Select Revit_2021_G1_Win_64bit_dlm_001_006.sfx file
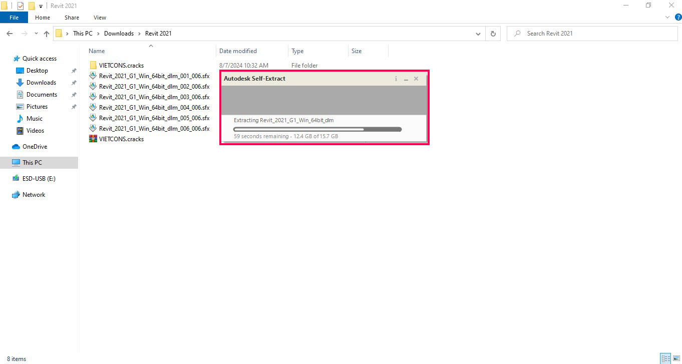Screen dimensions: 682x364 [x=154, y=76]
